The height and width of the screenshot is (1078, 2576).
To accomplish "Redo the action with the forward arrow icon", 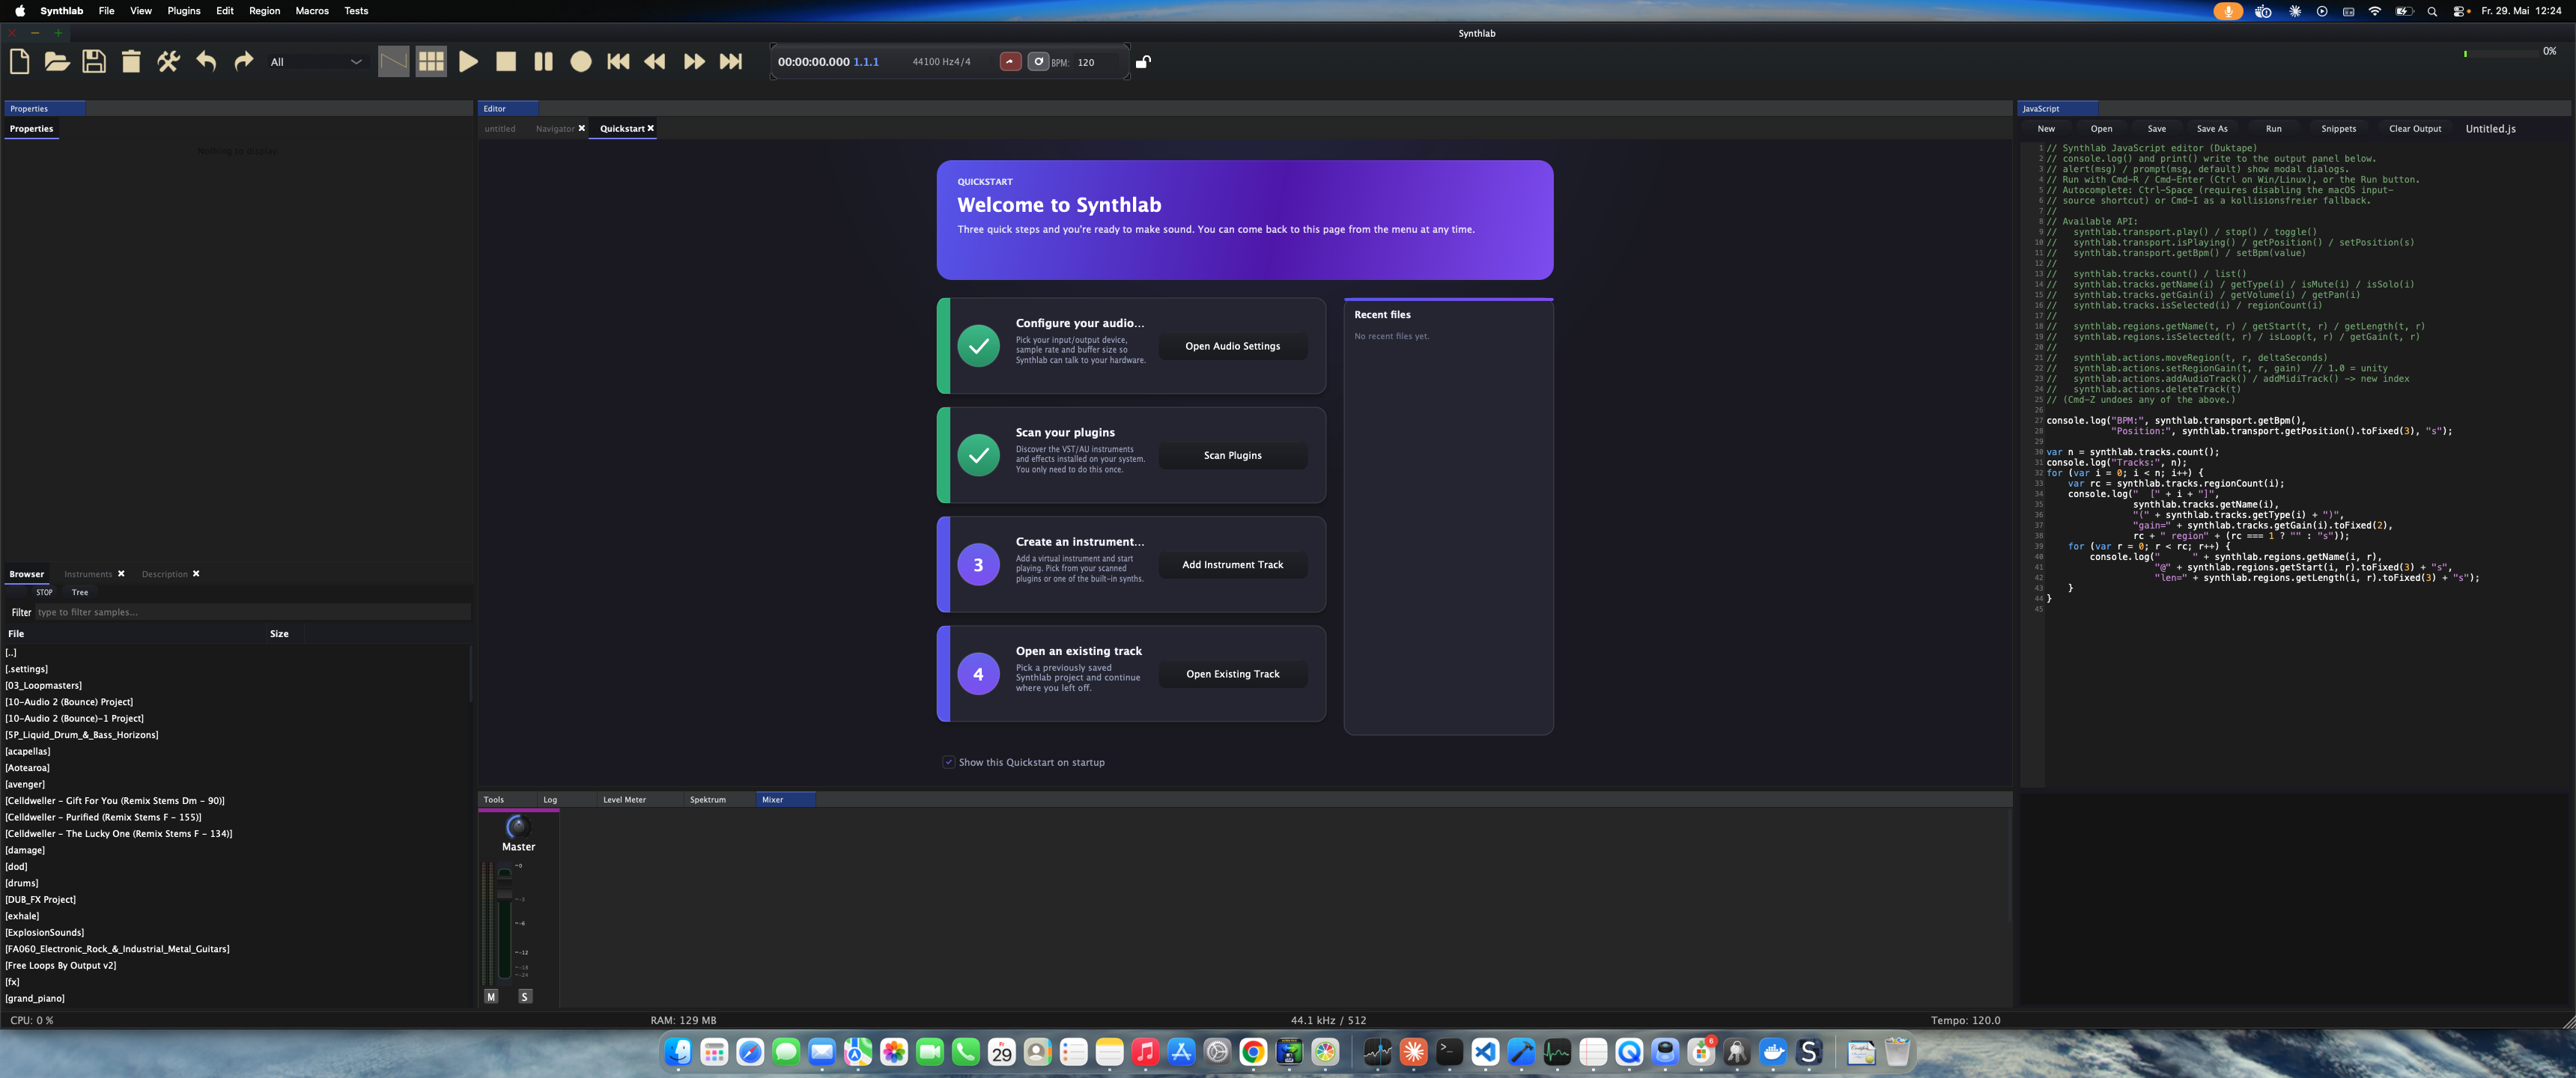I will 243,62.
